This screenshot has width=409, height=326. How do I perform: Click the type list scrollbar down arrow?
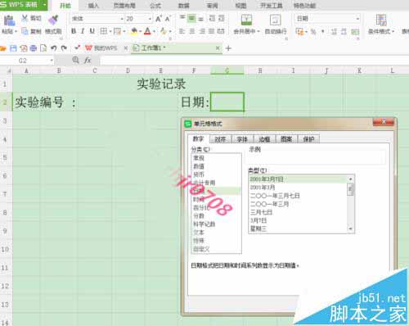(351, 229)
